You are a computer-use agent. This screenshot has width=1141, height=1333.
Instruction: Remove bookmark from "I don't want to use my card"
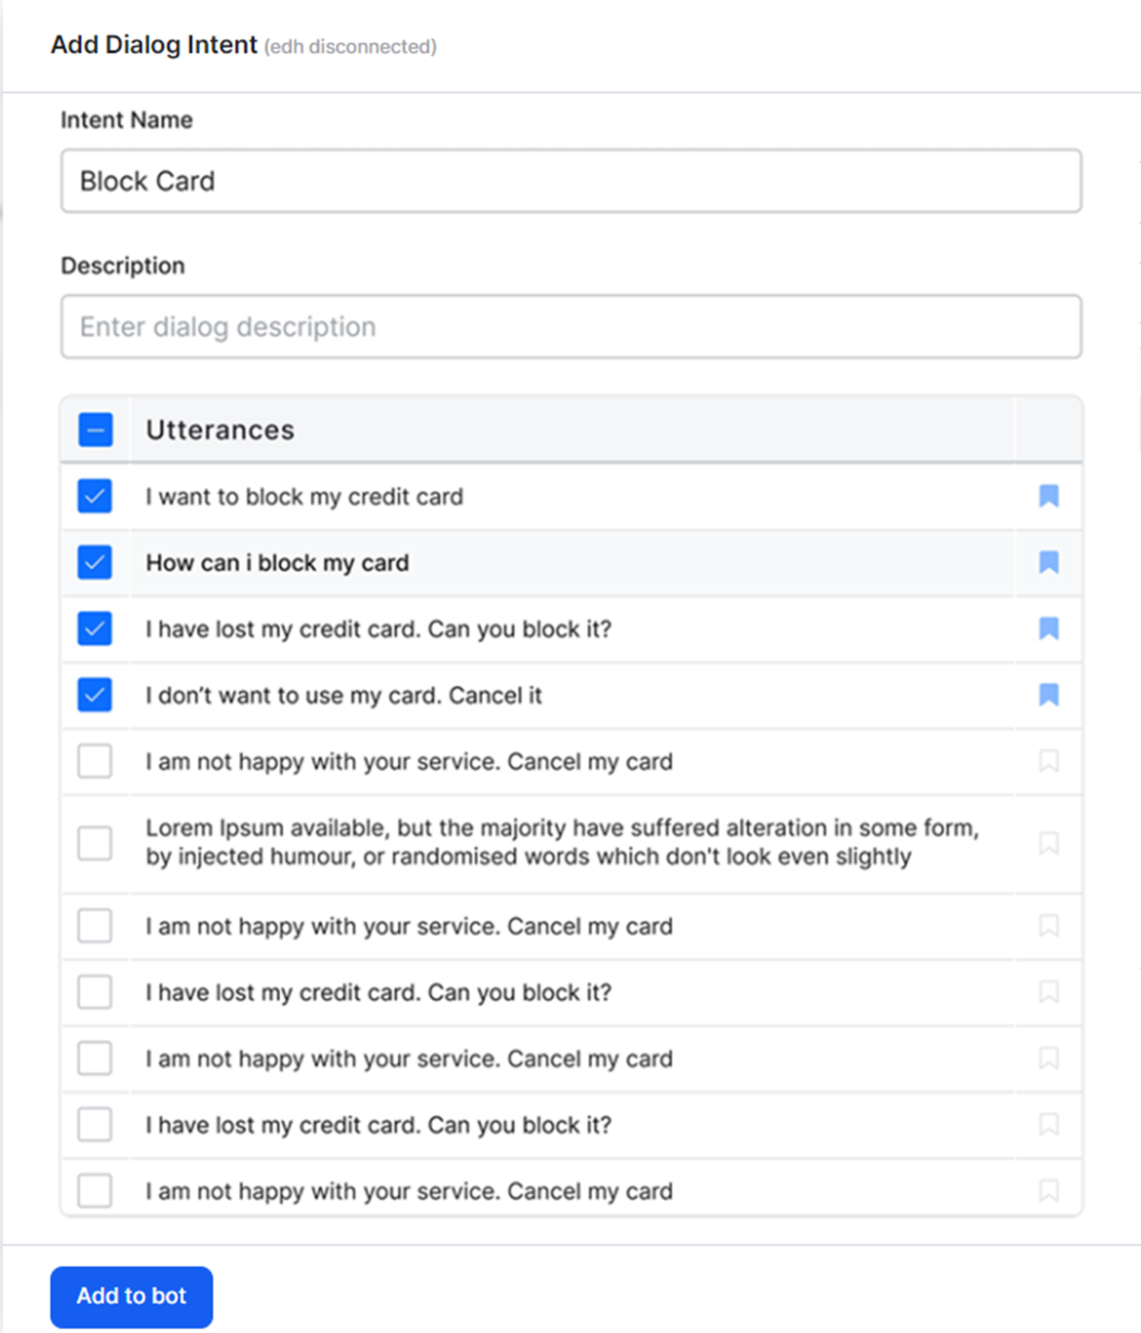tap(1048, 695)
